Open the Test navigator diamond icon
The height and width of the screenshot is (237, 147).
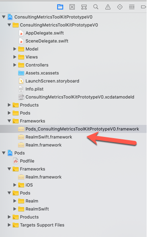pyautogui.click(x=120, y=7)
